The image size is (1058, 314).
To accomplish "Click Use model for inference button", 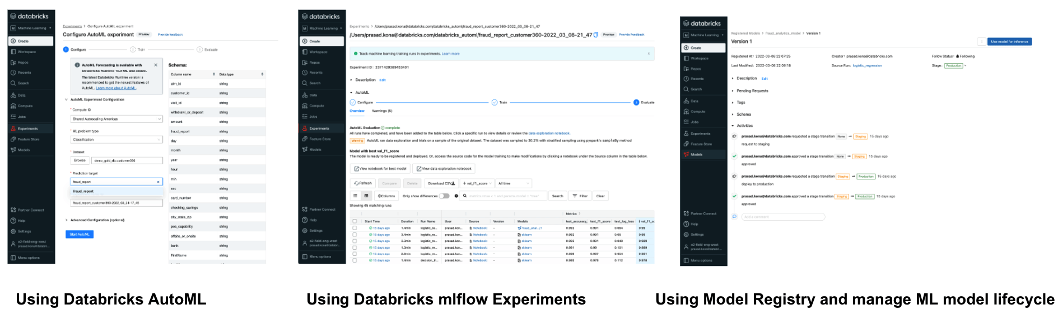I will [1009, 41].
